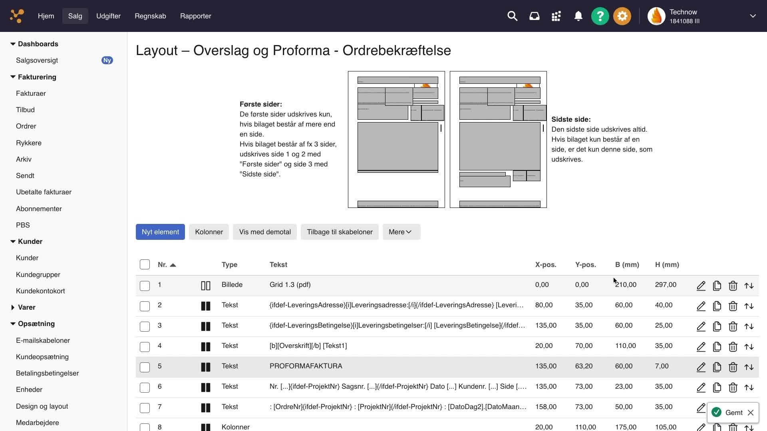The image size is (767, 431).
Task: Open the Technow account dropdown arrow
Action: (x=753, y=16)
